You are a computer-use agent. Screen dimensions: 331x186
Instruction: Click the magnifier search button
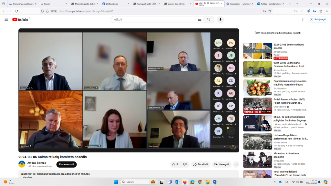208,19
